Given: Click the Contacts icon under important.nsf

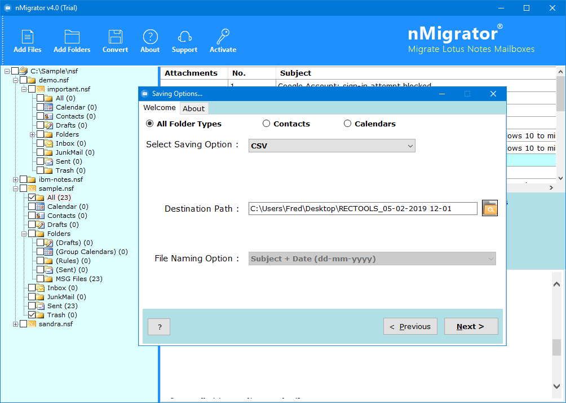Looking at the screenshot, I should pos(48,116).
